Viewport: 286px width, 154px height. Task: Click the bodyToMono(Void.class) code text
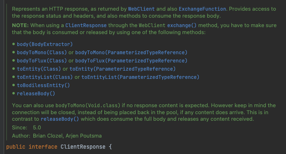(x=88, y=106)
